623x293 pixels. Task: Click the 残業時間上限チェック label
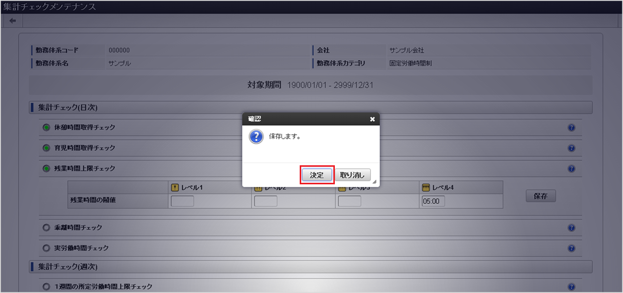[84, 168]
